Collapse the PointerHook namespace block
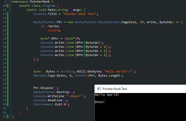The width and height of the screenshot is (186, 121). point(10,2)
